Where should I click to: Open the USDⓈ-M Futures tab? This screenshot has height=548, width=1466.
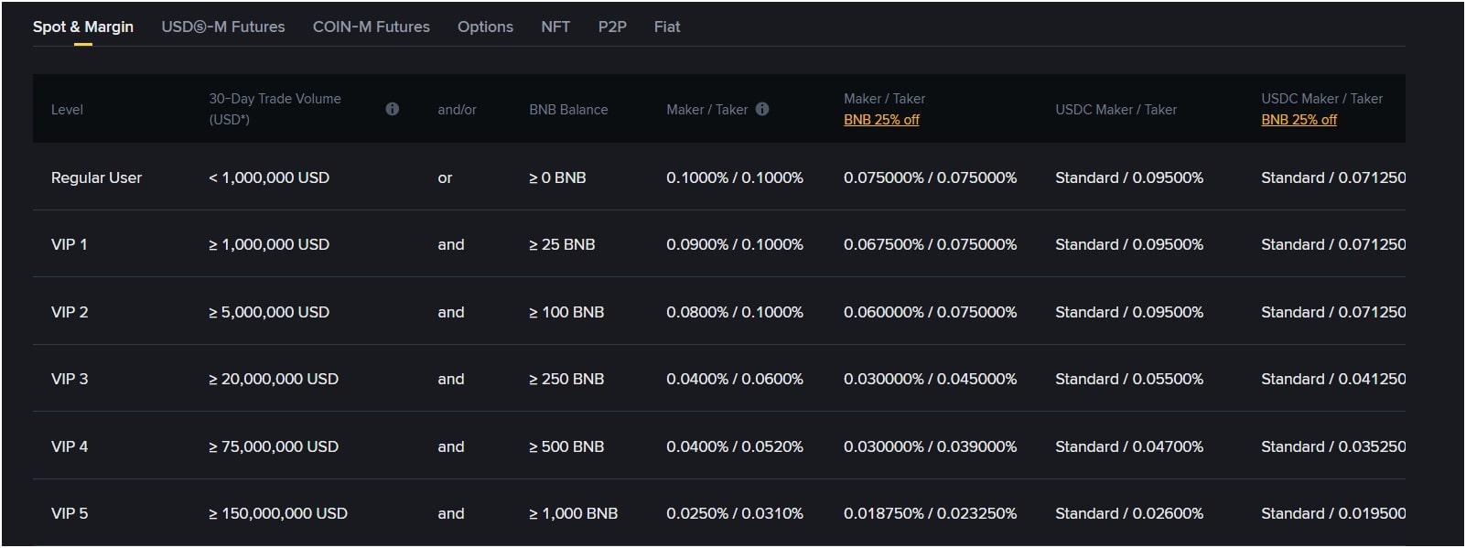pos(223,27)
